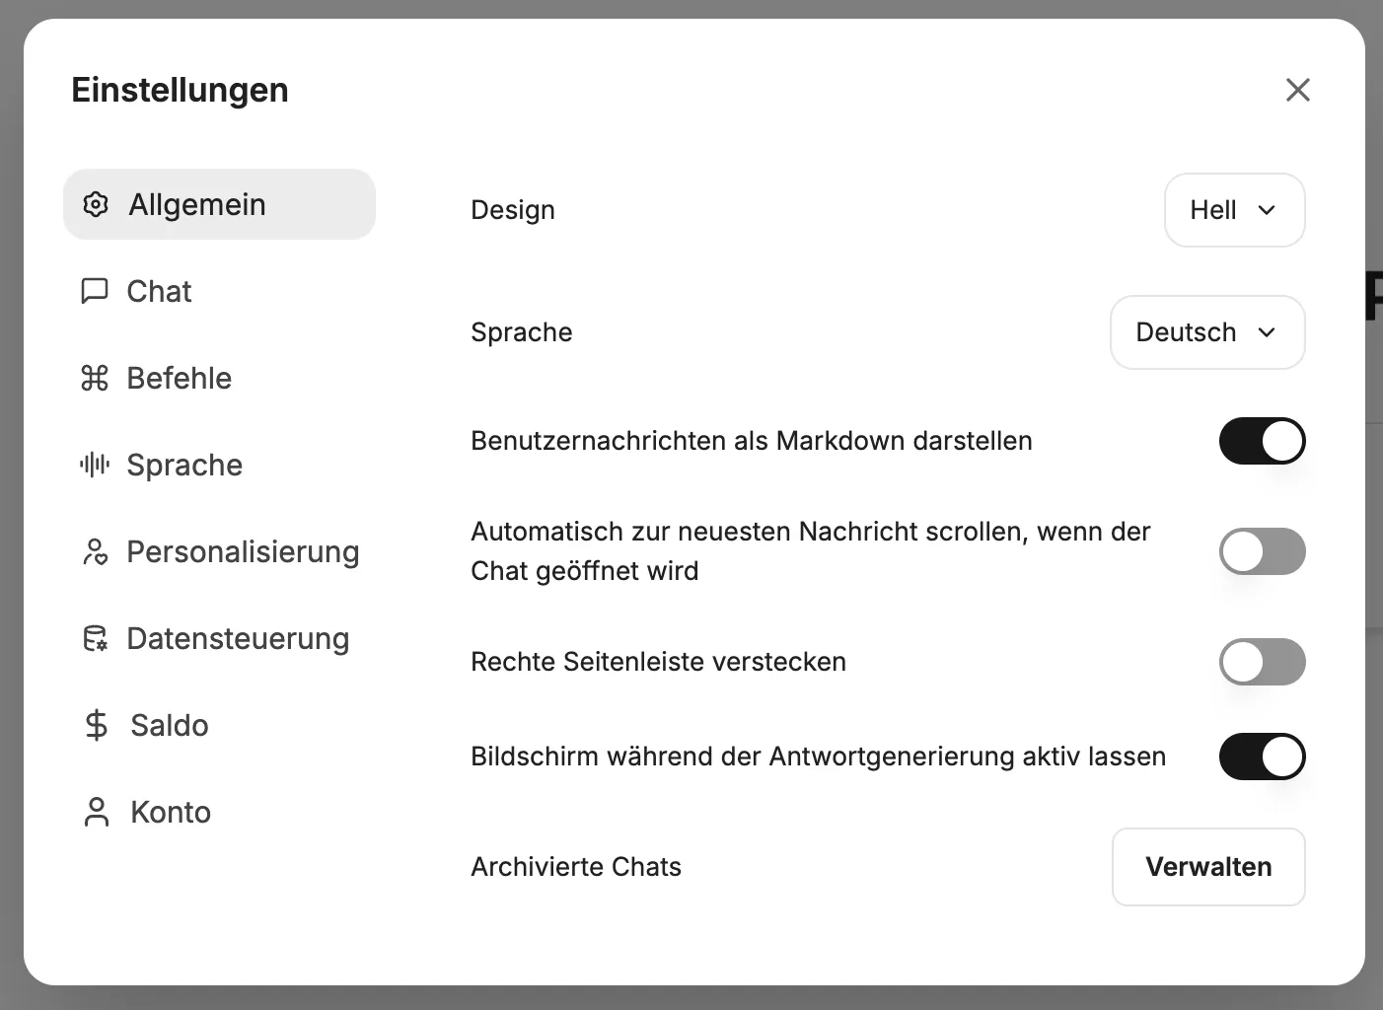Click the Personalisierung person-heart icon
The height and width of the screenshot is (1010, 1383).
[x=95, y=551]
